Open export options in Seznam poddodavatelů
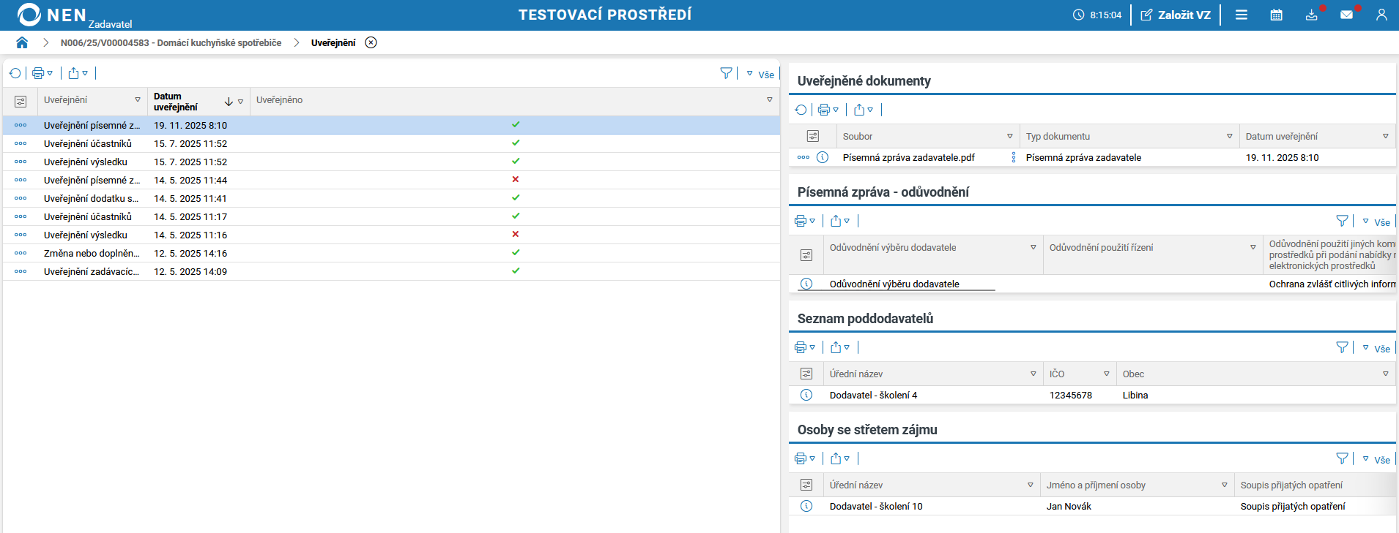The image size is (1399, 533). click(x=840, y=347)
